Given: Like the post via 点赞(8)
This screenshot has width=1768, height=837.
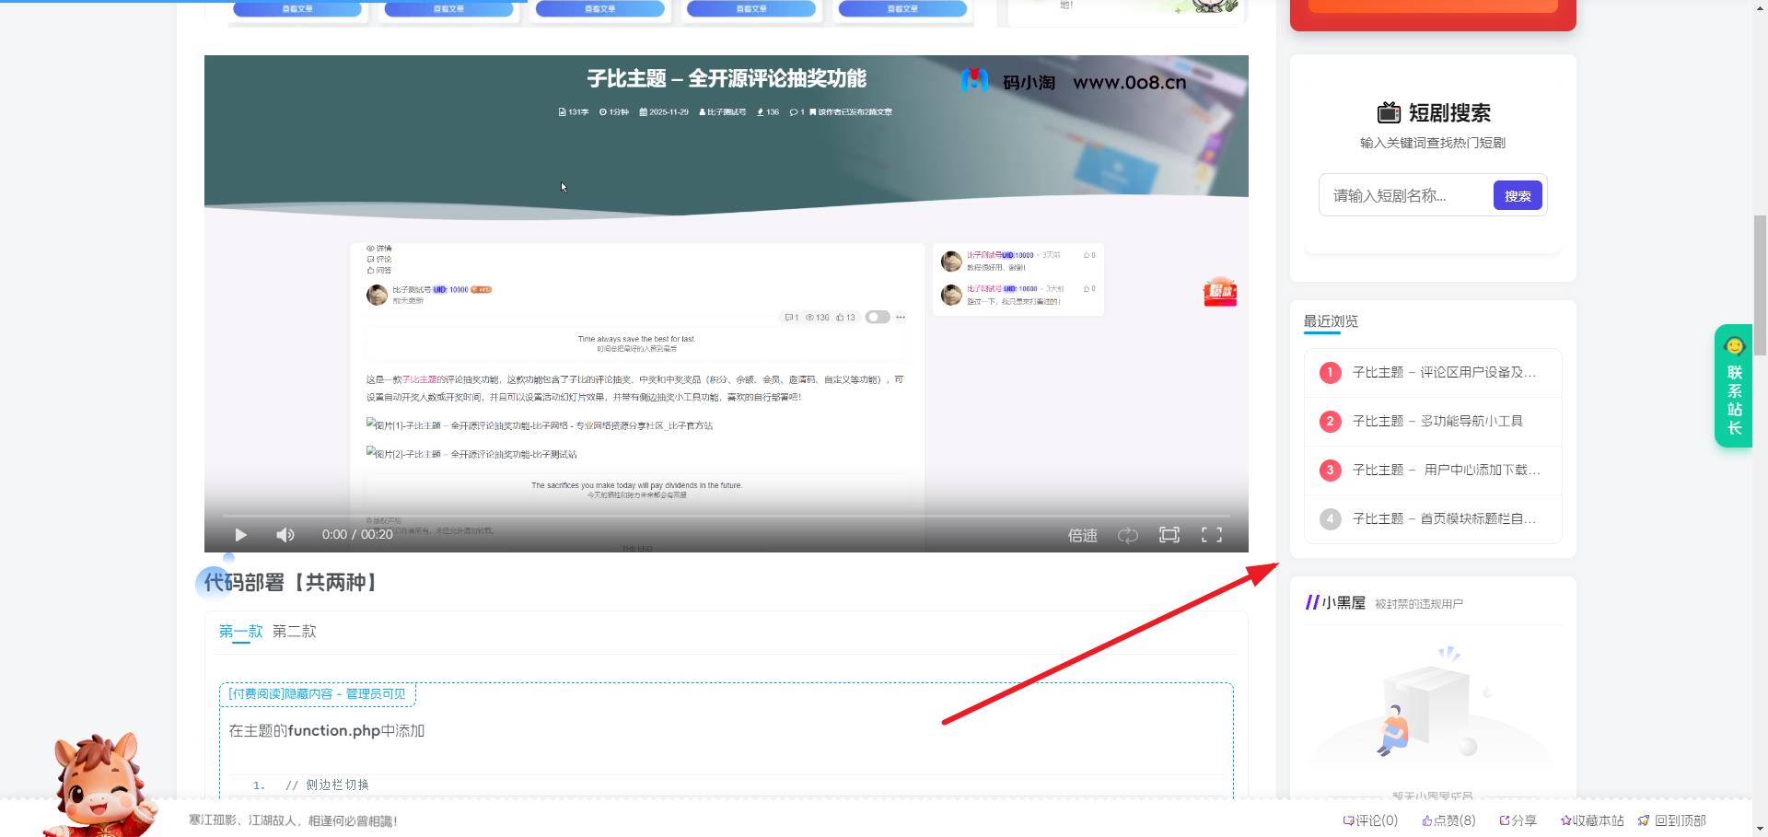Looking at the screenshot, I should click(x=1448, y=820).
